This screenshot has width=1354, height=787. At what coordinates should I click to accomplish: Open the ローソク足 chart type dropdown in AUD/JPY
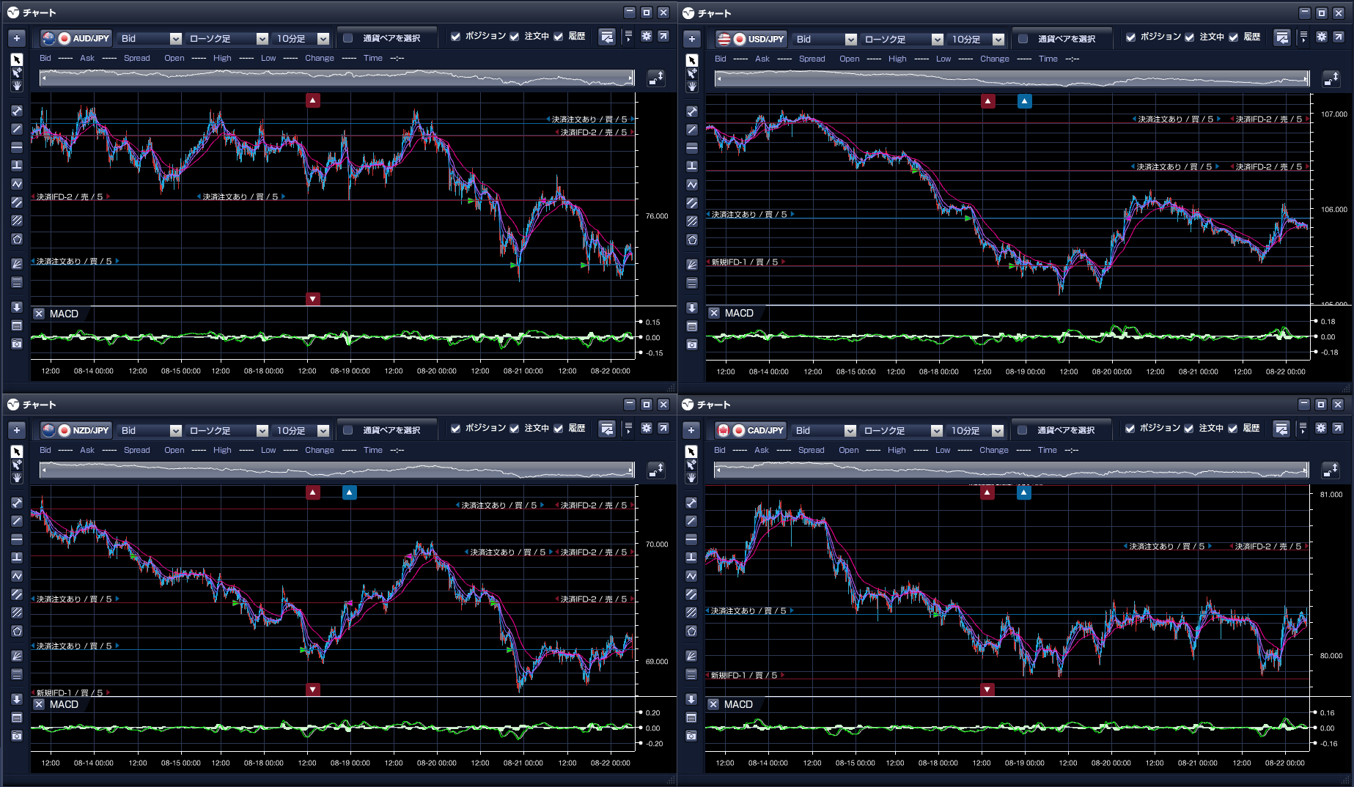(227, 38)
